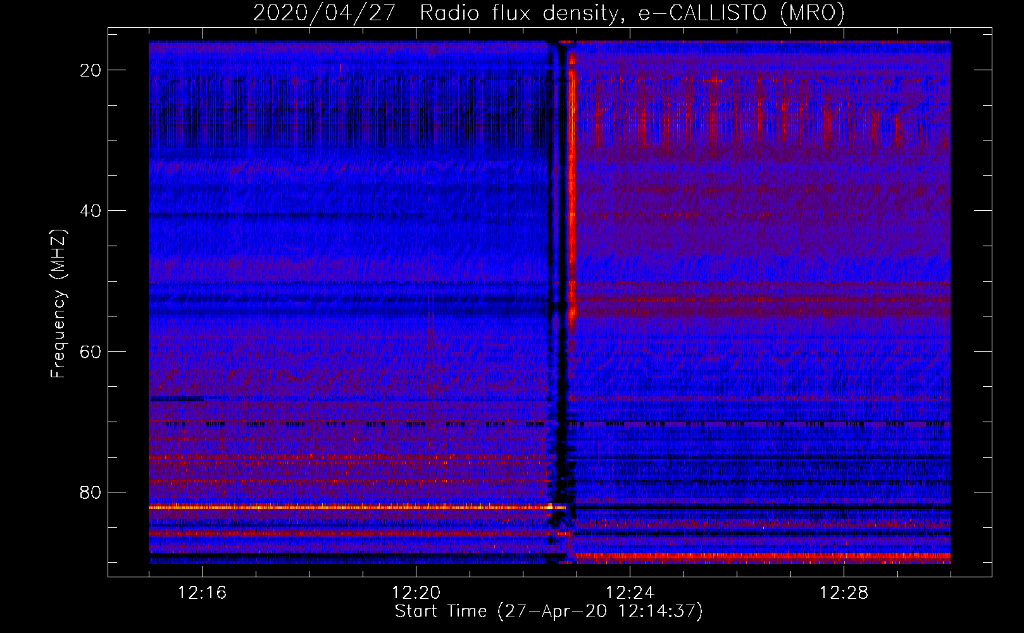The width and height of the screenshot is (1024, 633).
Task: Click the bright red band at the bottom right near 89 MHz
Action: pyautogui.click(x=762, y=557)
